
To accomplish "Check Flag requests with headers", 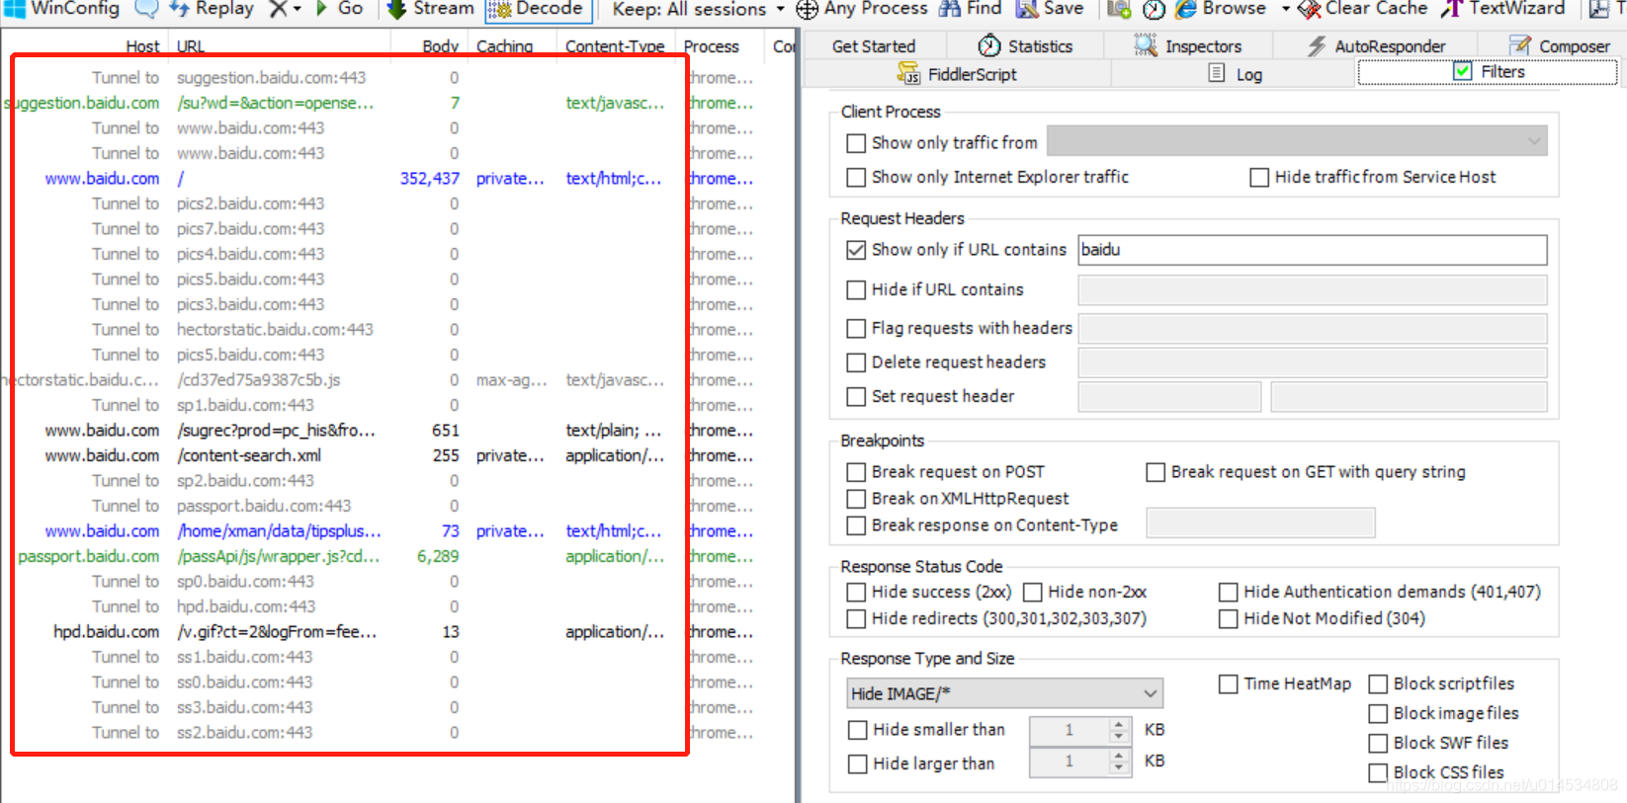I will coord(856,329).
